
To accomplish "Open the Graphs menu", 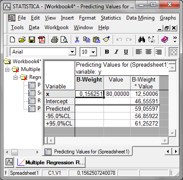I will (168, 18).
